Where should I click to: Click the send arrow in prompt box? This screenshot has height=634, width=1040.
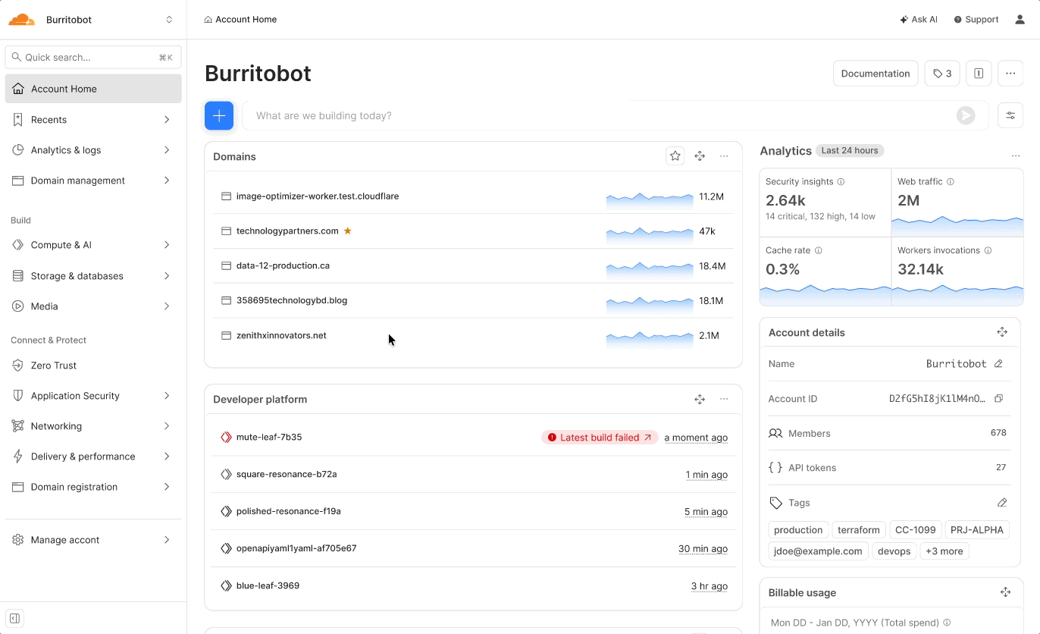(x=966, y=115)
